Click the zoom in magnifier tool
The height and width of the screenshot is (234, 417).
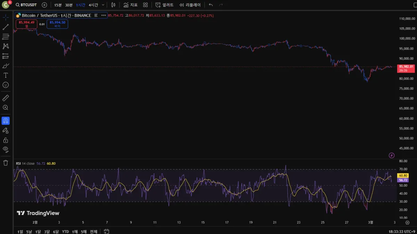coord(6,108)
